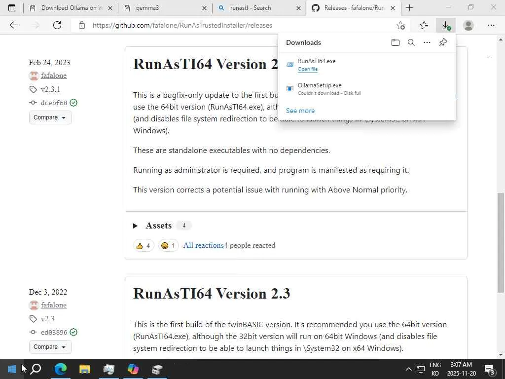This screenshot has width=505, height=379.
Task: React with thumbs up emoji
Action: coord(144,246)
